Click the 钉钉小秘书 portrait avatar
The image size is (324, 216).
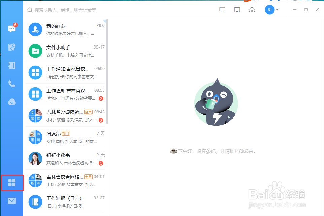(x=35, y=159)
